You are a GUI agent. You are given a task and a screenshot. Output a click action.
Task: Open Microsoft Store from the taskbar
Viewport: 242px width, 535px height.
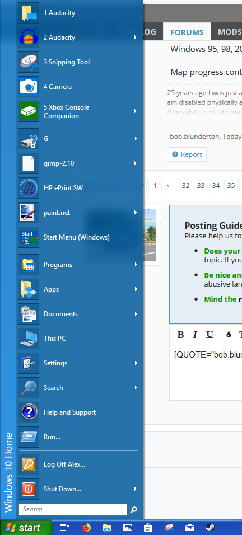(x=148, y=528)
